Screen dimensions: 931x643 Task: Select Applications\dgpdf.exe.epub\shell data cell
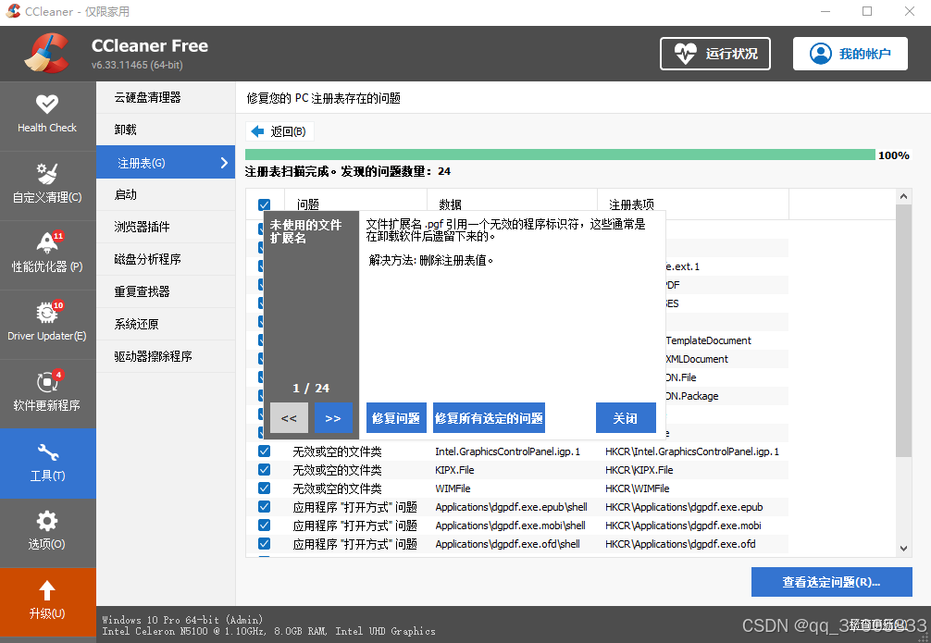pos(511,507)
